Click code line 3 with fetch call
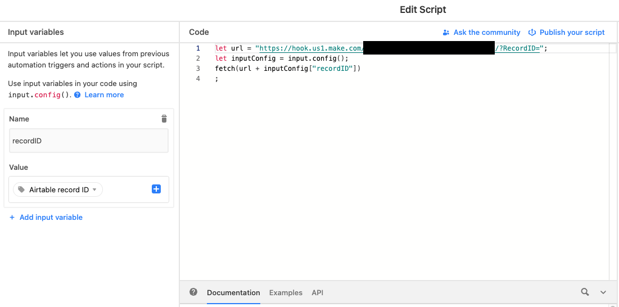This screenshot has width=619, height=307. coord(287,69)
